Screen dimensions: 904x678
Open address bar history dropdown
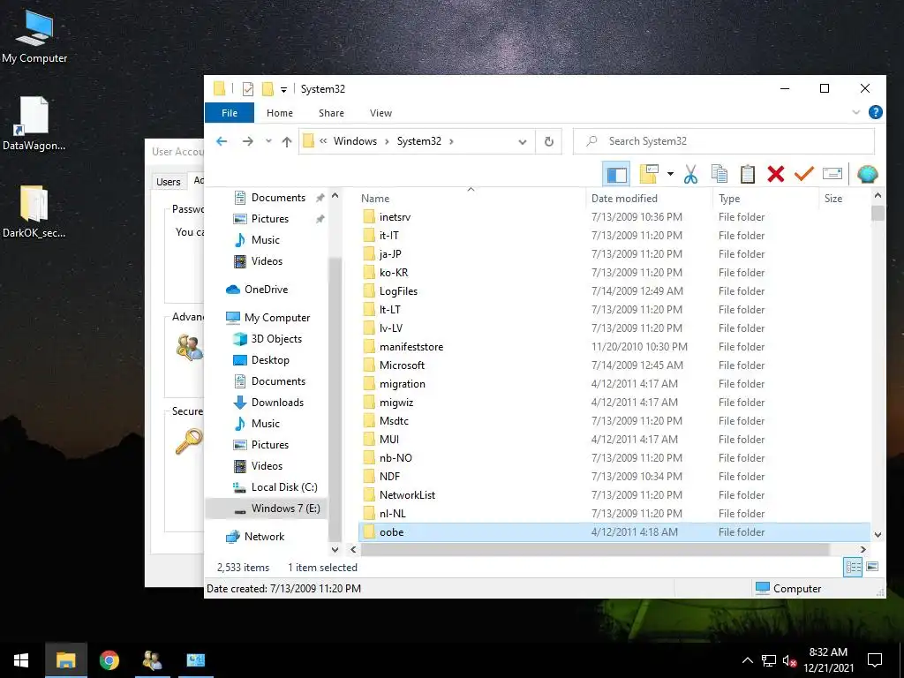click(x=523, y=142)
